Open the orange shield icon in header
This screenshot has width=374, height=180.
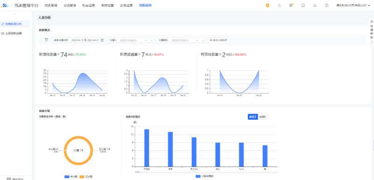tap(267, 6)
